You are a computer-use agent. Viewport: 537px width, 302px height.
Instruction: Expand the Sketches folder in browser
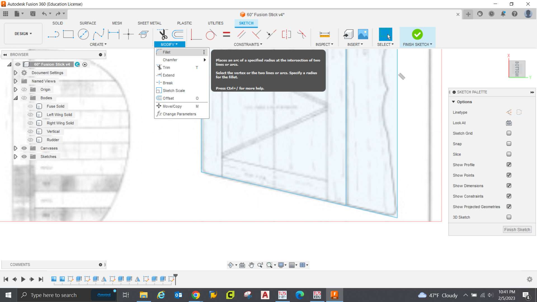[x=16, y=157]
